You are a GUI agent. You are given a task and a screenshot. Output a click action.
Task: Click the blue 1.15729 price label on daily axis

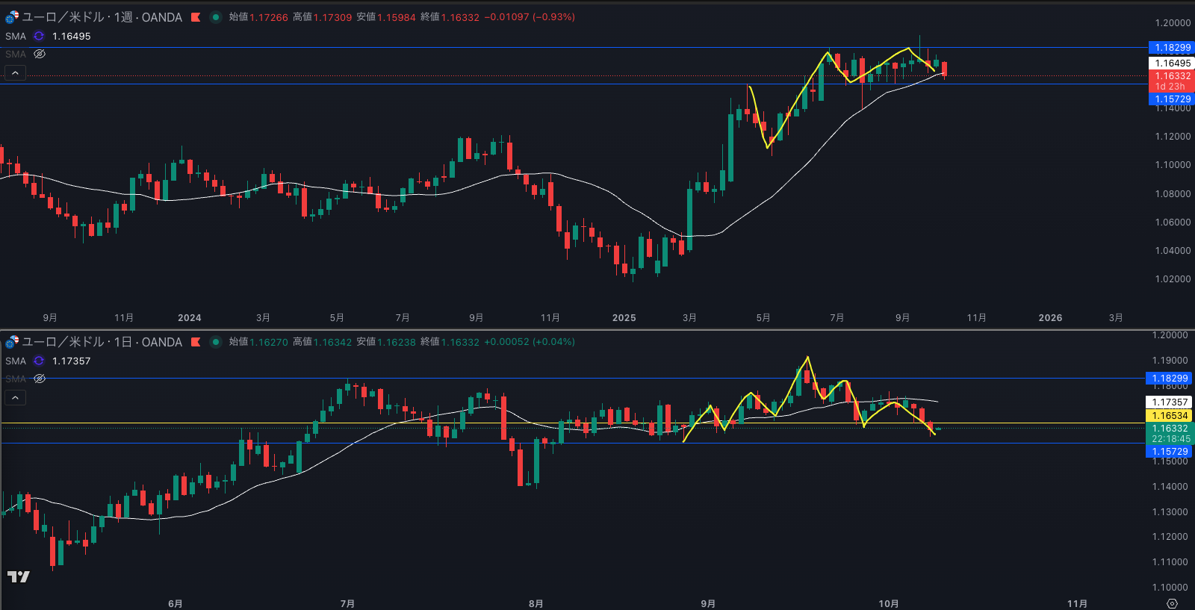[x=1170, y=452]
